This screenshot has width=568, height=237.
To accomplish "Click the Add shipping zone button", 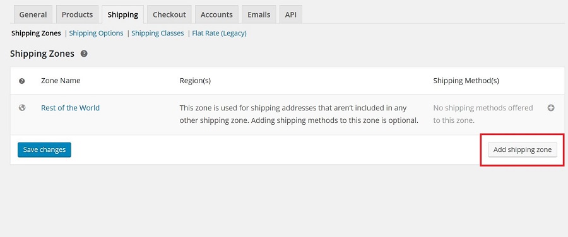I will (x=523, y=150).
